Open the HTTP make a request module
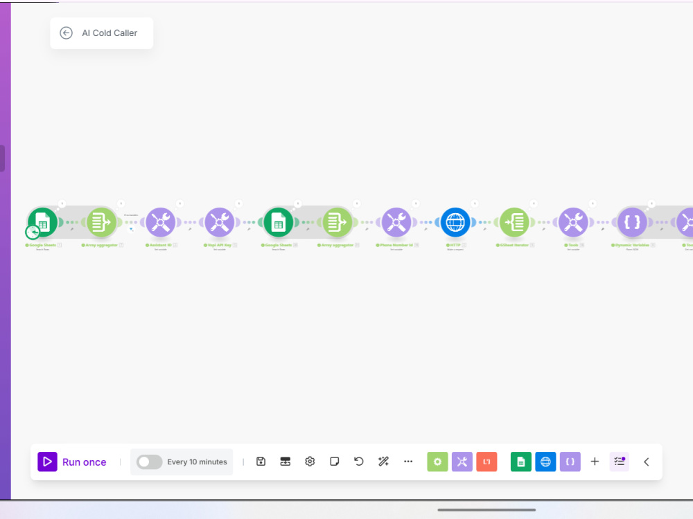The height and width of the screenshot is (519, 693). pyautogui.click(x=455, y=222)
